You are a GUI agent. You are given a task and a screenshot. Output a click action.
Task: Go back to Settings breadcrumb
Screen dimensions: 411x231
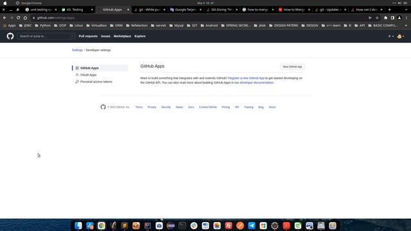tap(77, 50)
